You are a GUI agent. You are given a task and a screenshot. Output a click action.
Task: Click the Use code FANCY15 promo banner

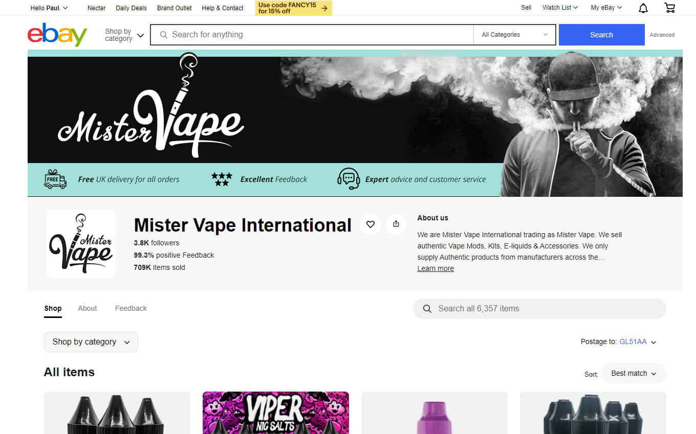click(293, 8)
